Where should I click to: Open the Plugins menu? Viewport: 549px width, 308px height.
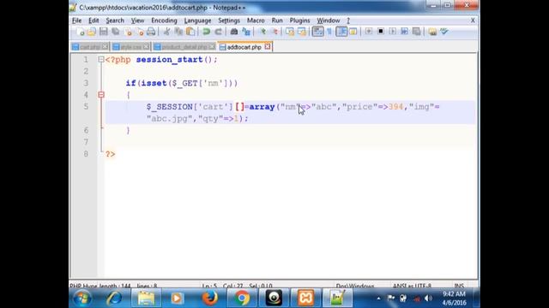tap(299, 21)
